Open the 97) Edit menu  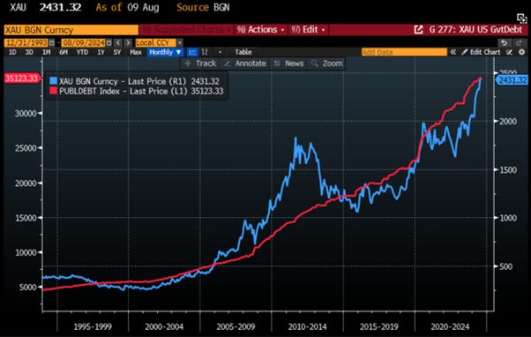[308, 30]
